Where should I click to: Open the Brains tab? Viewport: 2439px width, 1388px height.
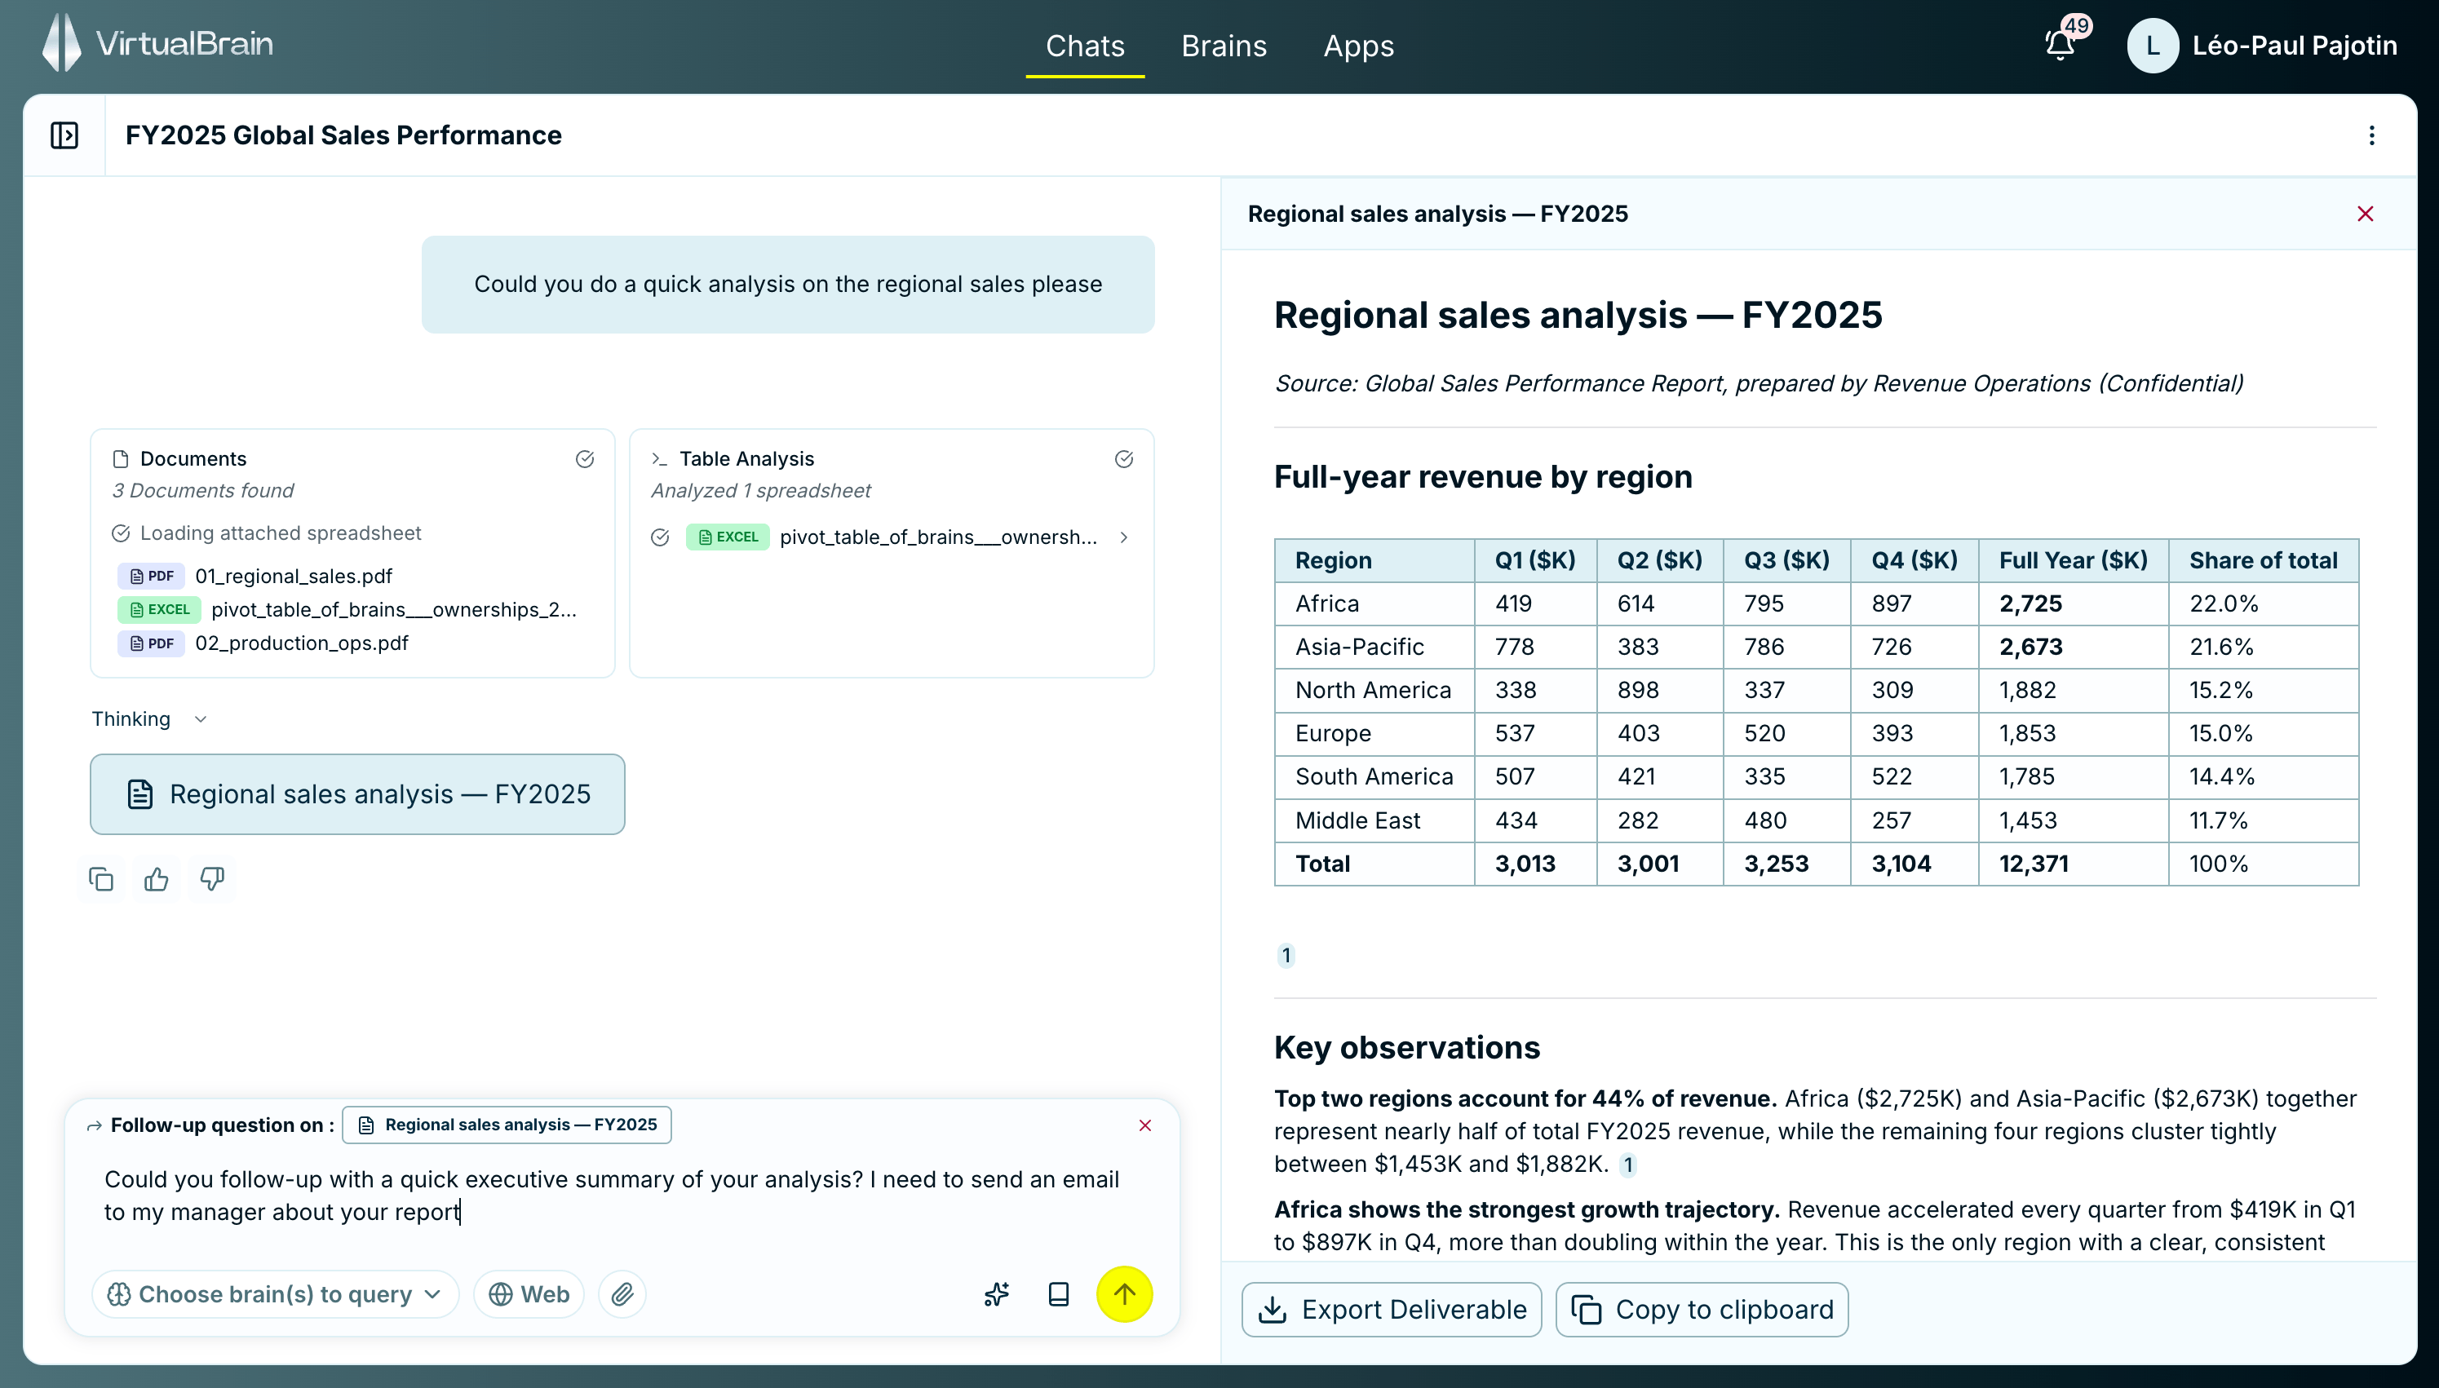point(1224,46)
